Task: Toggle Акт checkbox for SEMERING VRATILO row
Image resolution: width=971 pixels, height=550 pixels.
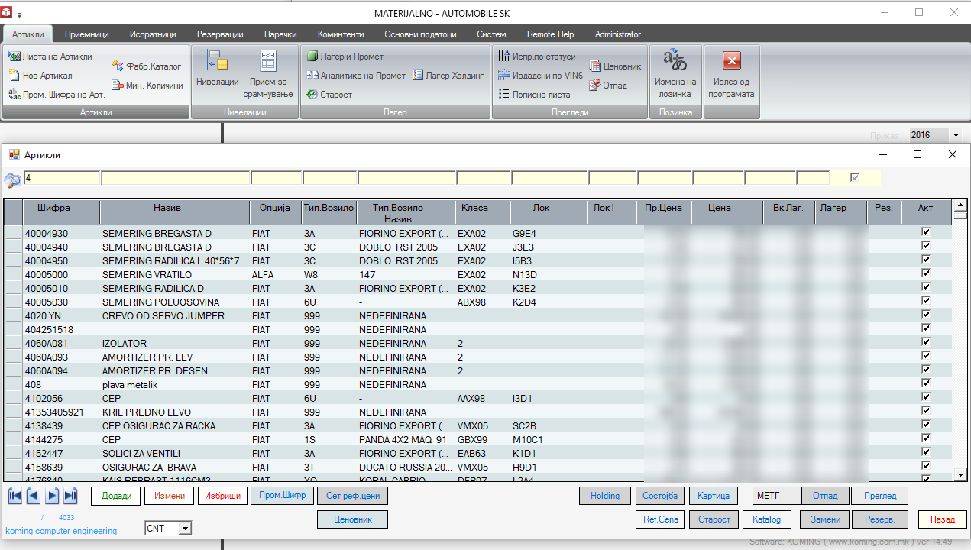Action: point(926,273)
